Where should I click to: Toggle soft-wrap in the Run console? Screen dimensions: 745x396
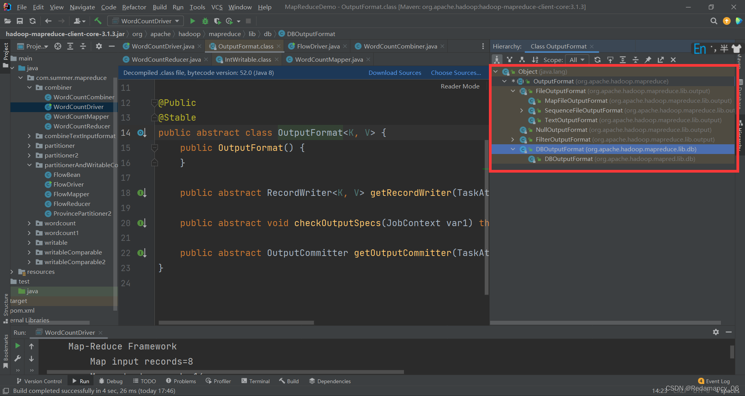[31, 371]
